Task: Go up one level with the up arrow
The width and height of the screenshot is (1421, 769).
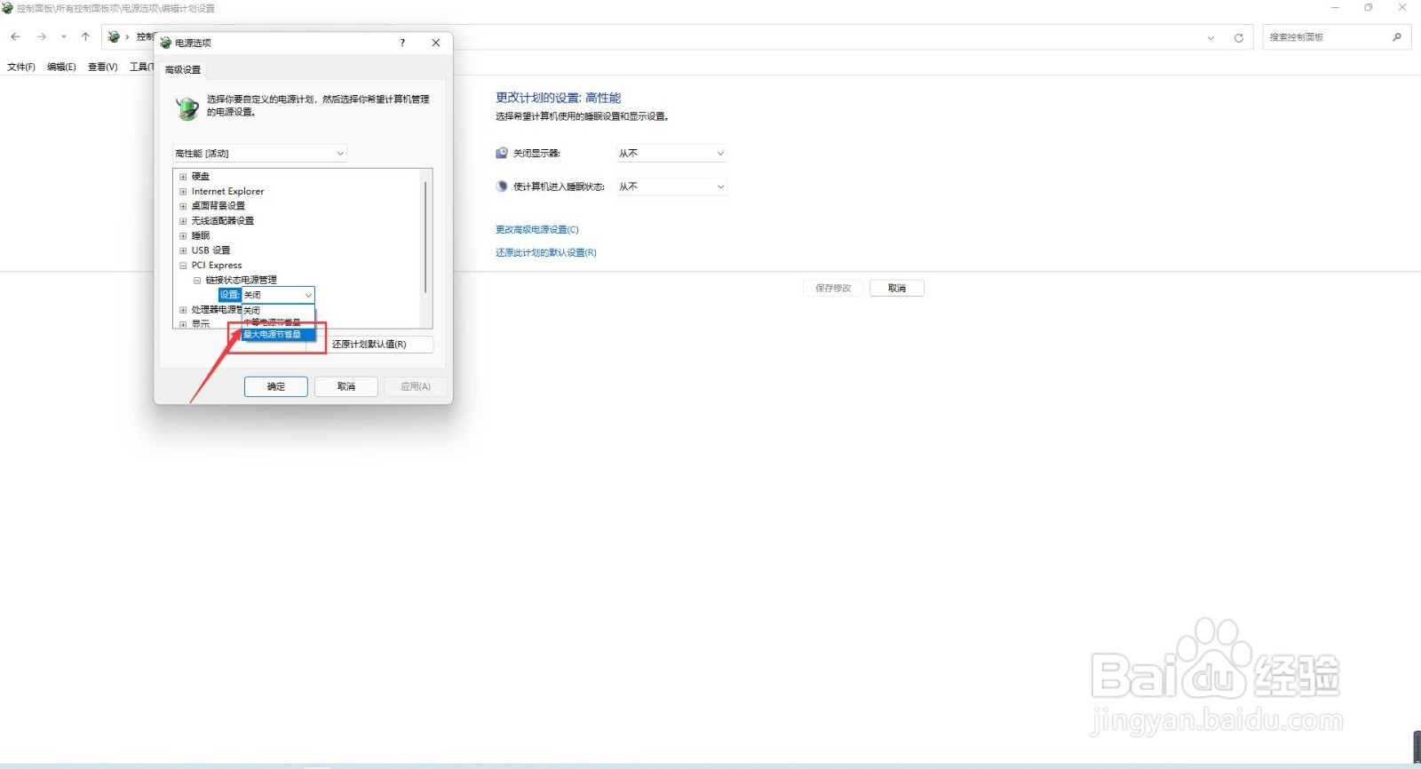Action: point(85,36)
